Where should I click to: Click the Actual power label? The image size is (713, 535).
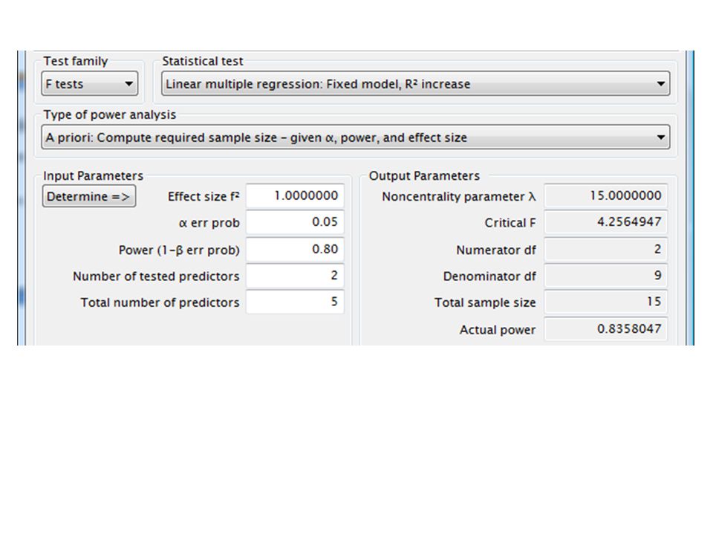pos(498,330)
